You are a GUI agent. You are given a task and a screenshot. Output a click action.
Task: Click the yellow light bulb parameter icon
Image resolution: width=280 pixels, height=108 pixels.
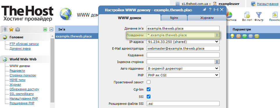[232, 36]
